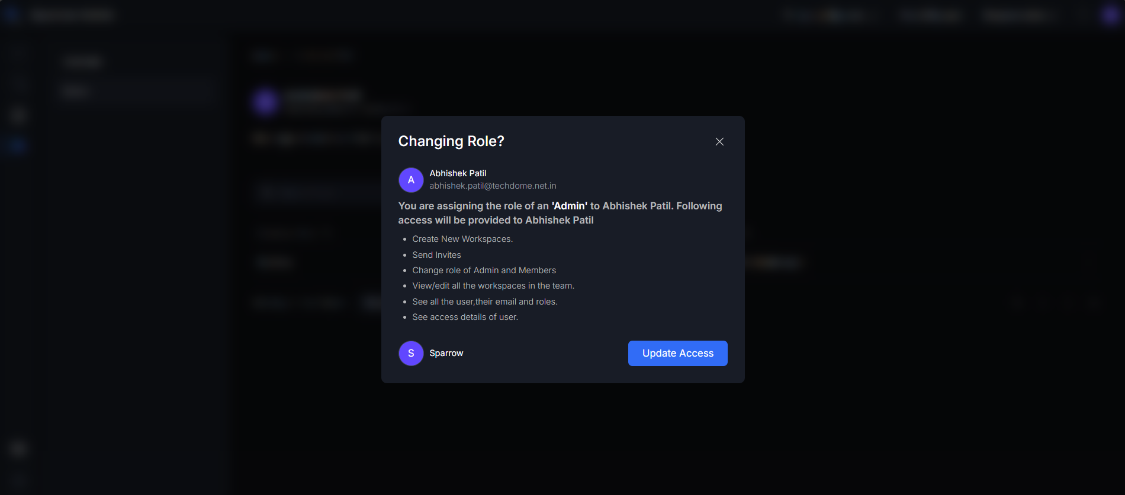Click the bold 'Admin' role text
This screenshot has height=495, width=1125.
570,206
